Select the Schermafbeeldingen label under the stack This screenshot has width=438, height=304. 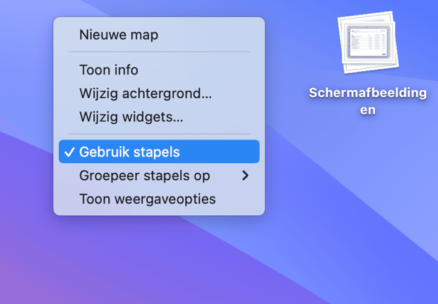[x=368, y=101]
